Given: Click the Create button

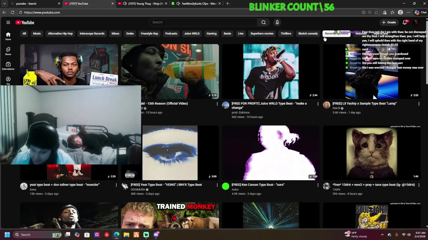Looking at the screenshot, I should (389, 22).
